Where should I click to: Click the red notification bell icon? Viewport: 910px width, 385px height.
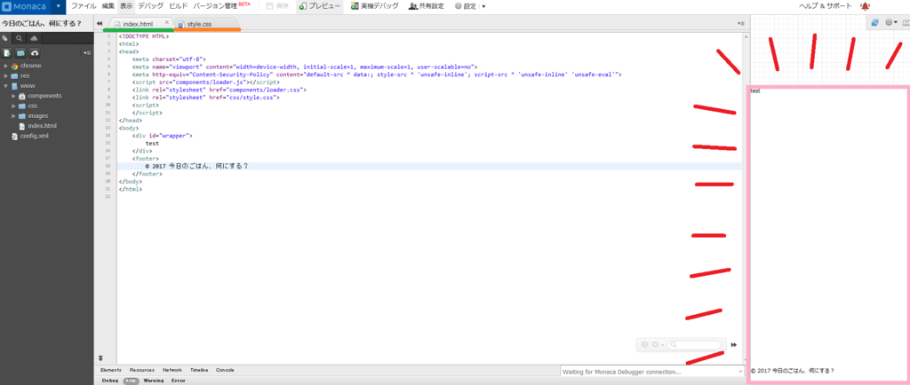(x=866, y=6)
